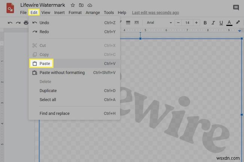Click the top-right corner handle of the image
244x162 pixels.
[x=242, y=39]
